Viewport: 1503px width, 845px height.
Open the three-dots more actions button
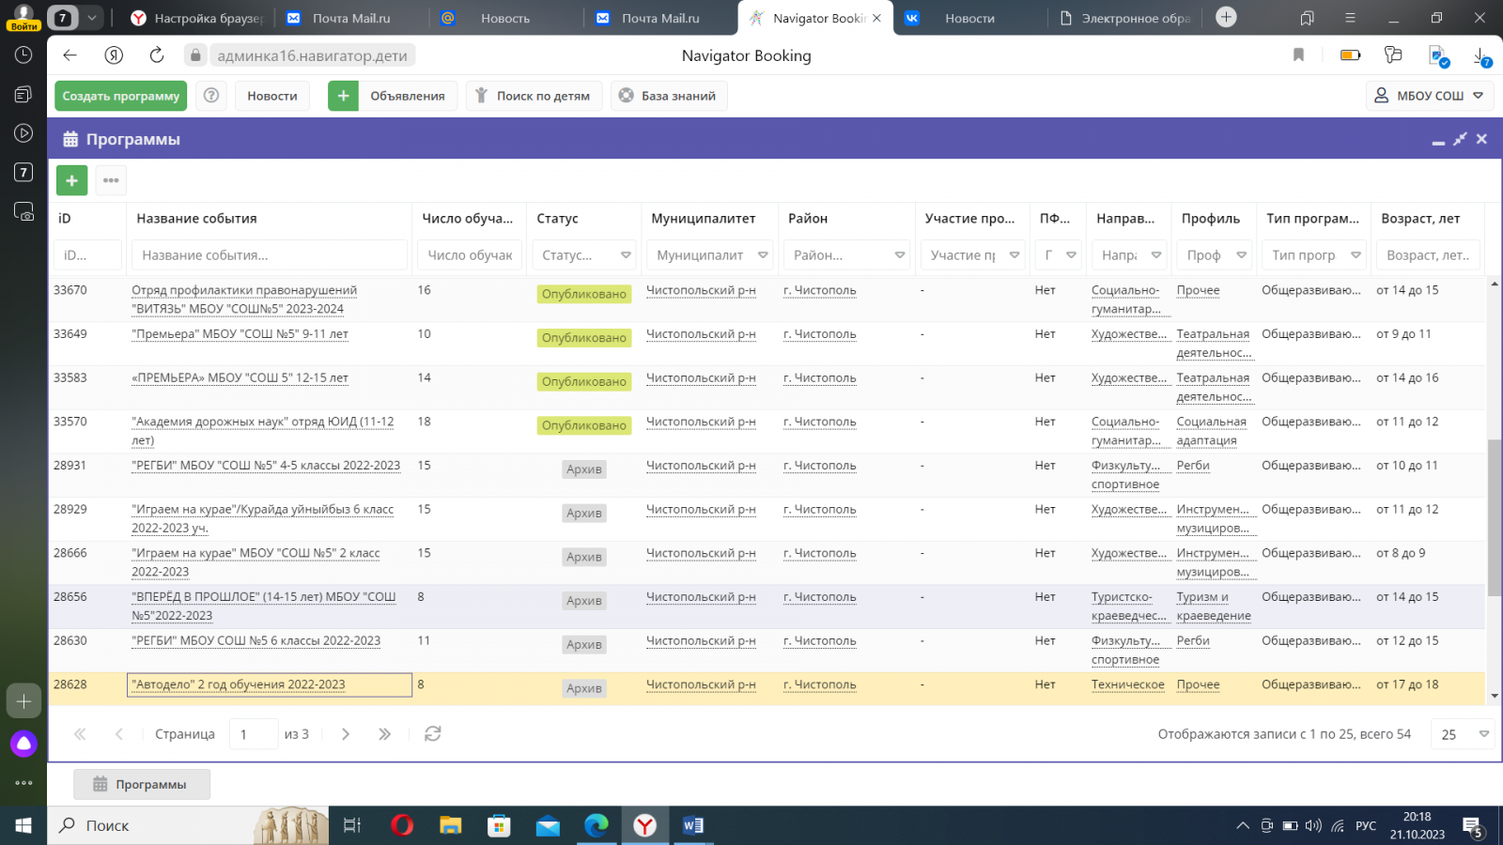(111, 180)
